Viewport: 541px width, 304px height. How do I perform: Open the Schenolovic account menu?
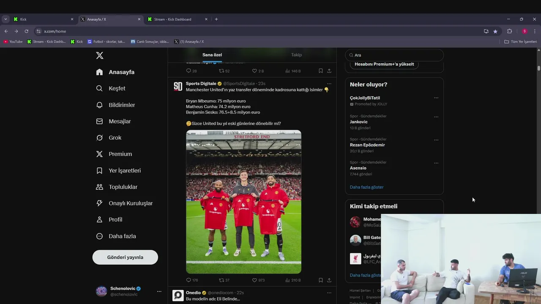(128, 291)
